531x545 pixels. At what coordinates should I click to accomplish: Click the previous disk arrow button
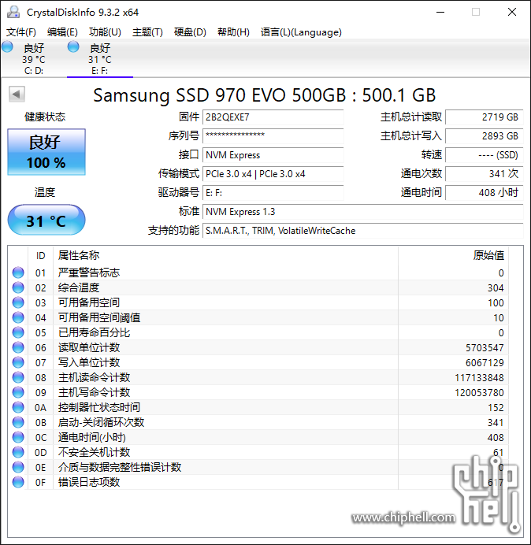(17, 95)
